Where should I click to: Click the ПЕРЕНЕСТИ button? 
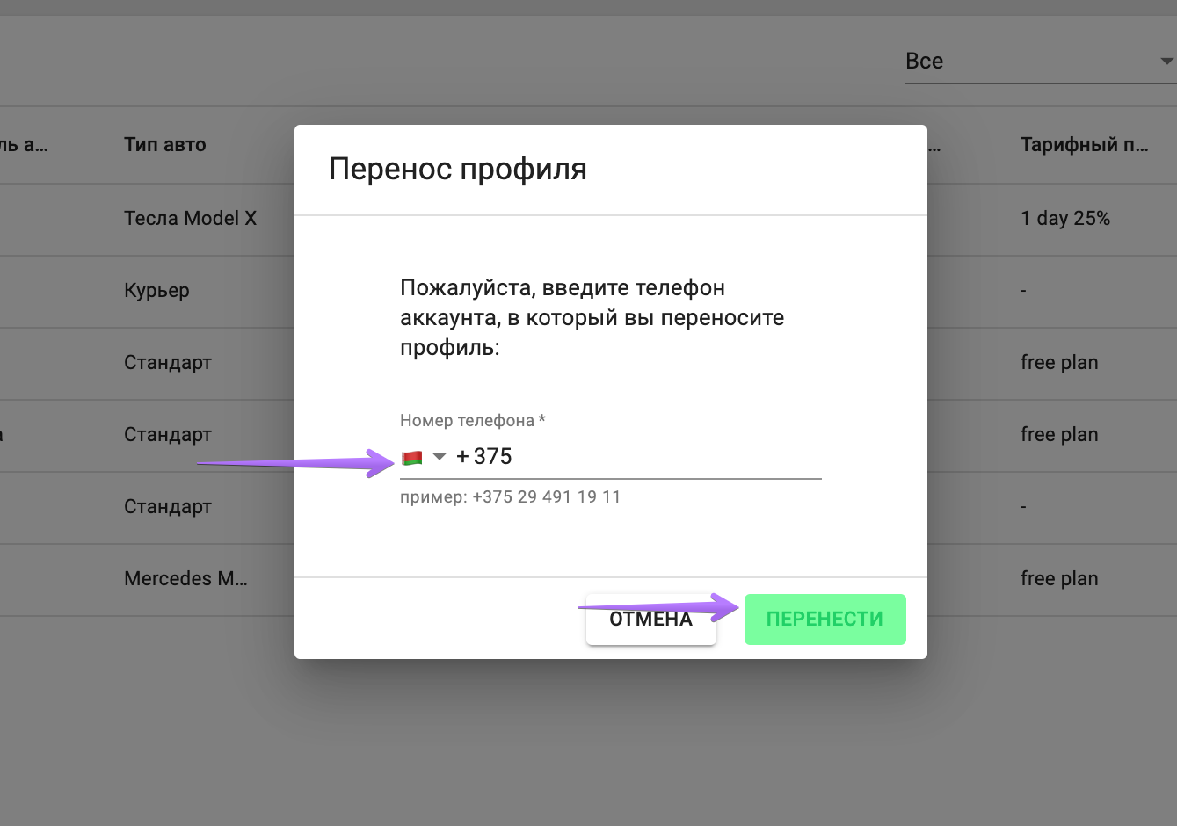click(x=825, y=619)
